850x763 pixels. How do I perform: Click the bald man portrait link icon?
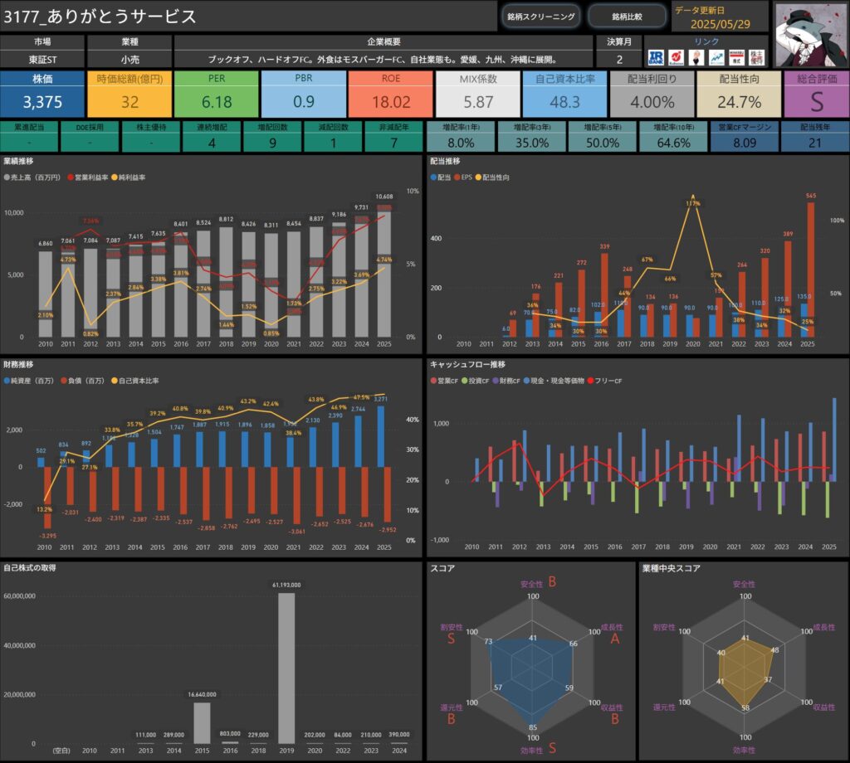(x=696, y=57)
